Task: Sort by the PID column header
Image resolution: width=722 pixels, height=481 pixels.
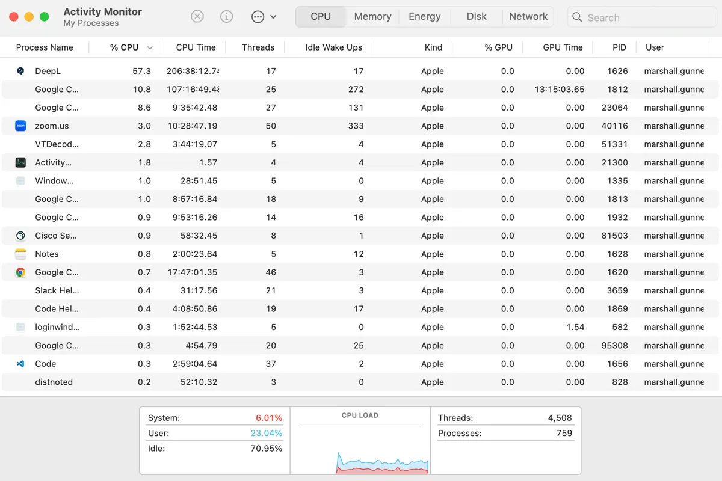Action: (619, 47)
